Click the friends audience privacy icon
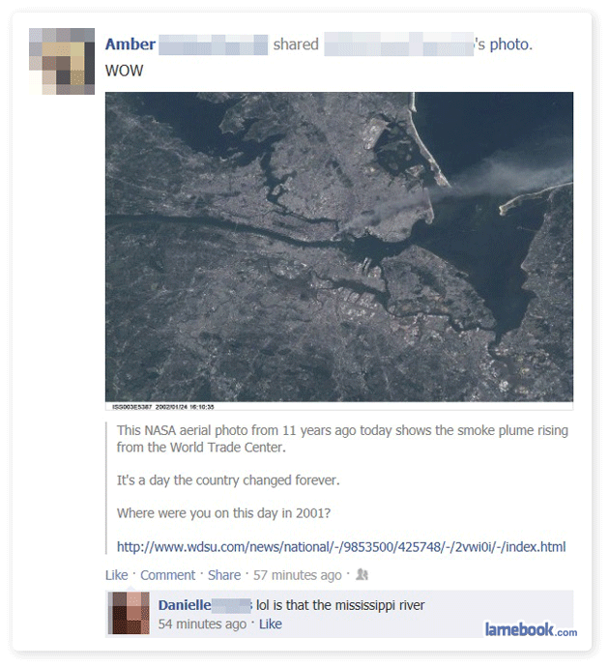This screenshot has height=668, width=609. pos(362,574)
